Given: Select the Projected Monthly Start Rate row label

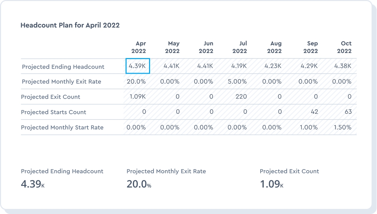Looking at the screenshot, I should click(62, 127).
